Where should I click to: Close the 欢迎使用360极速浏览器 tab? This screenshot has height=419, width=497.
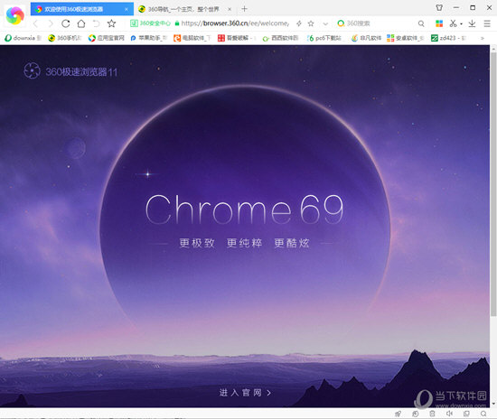point(127,9)
